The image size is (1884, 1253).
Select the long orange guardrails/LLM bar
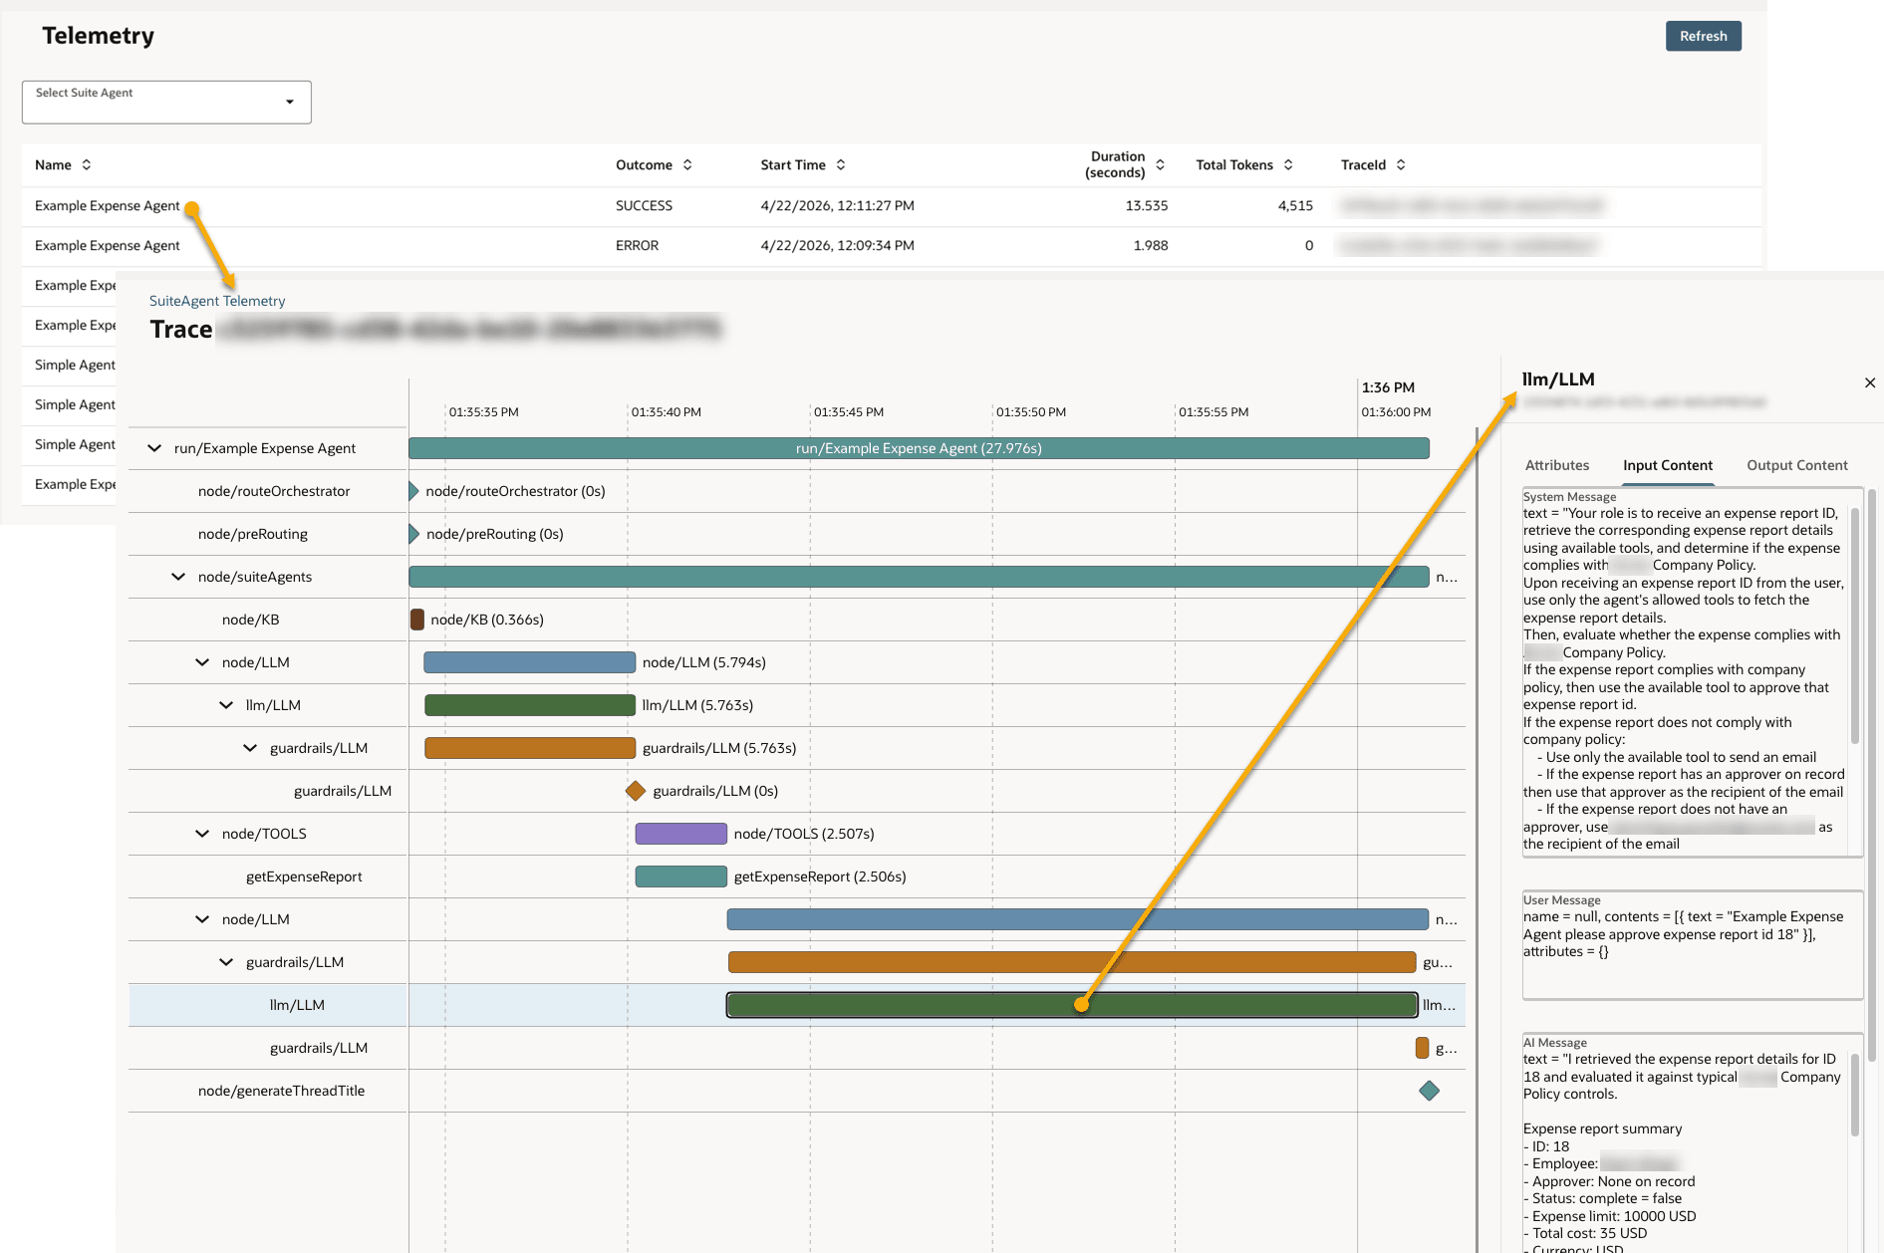pyautogui.click(x=1072, y=962)
